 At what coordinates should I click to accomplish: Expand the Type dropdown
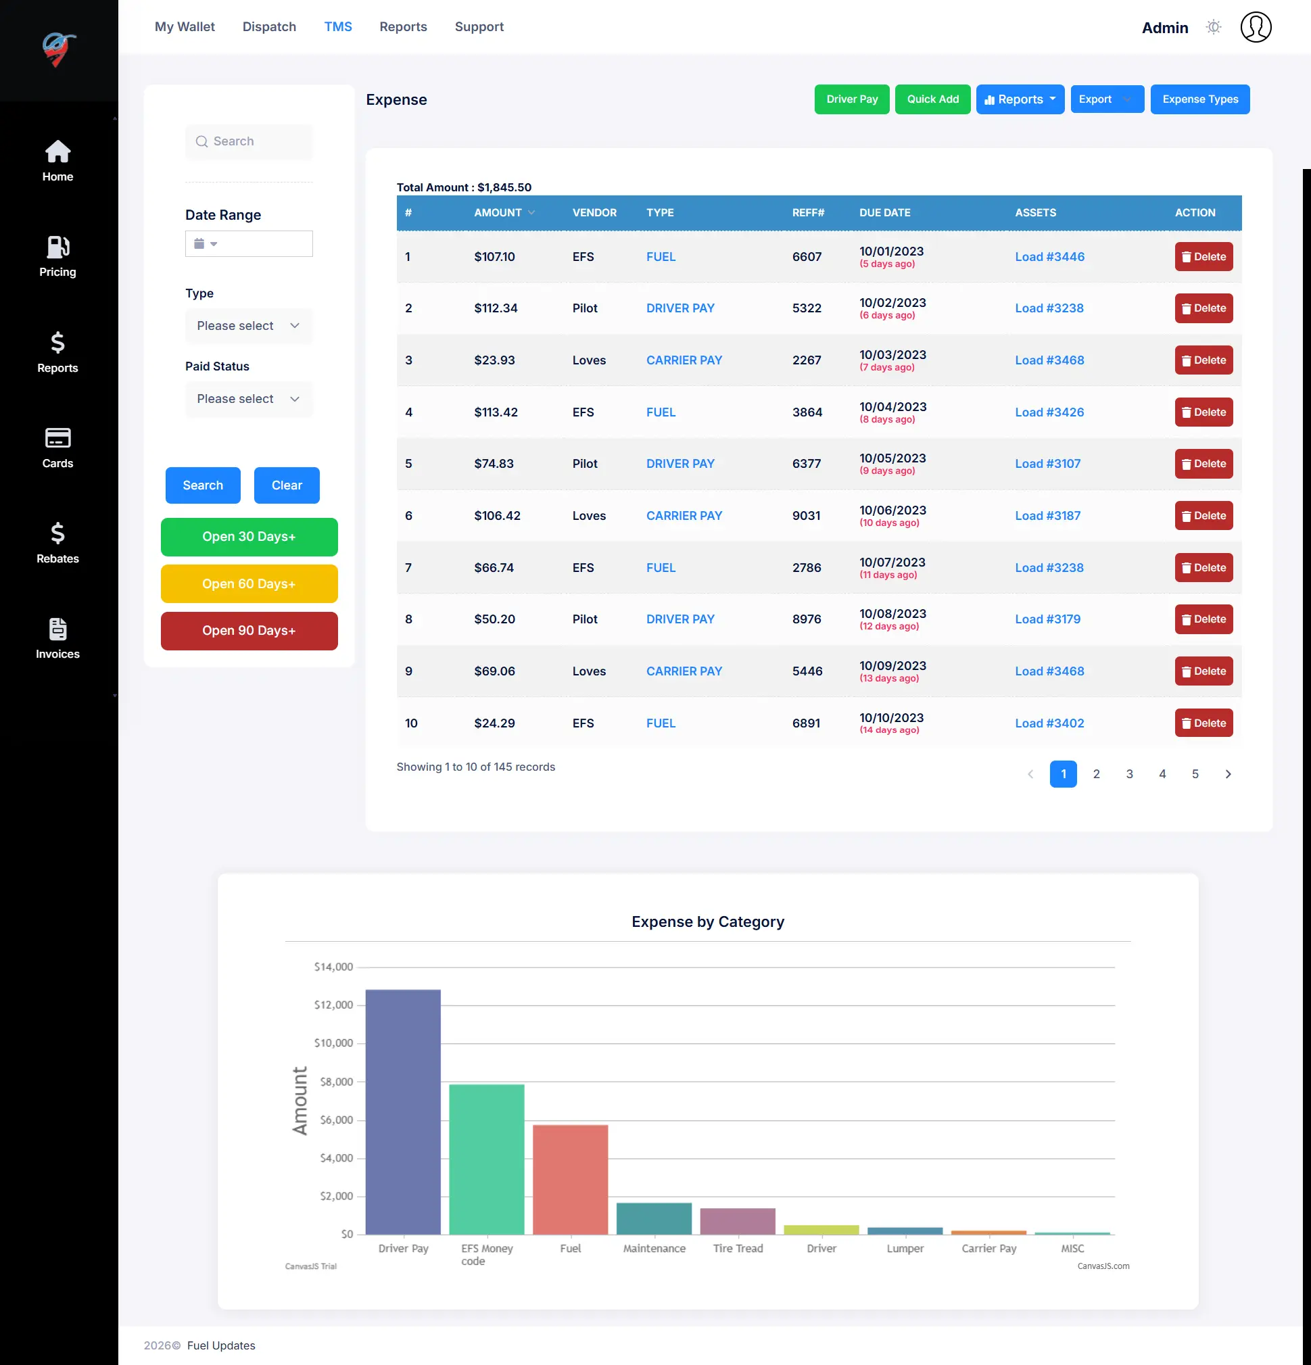click(249, 326)
